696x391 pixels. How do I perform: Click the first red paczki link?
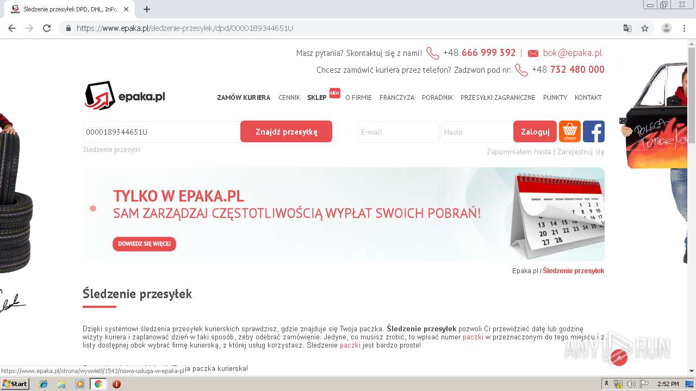473,337
